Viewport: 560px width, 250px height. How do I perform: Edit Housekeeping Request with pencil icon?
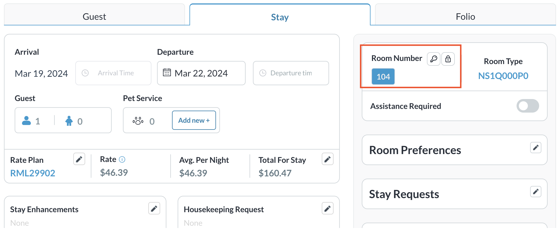tap(327, 209)
